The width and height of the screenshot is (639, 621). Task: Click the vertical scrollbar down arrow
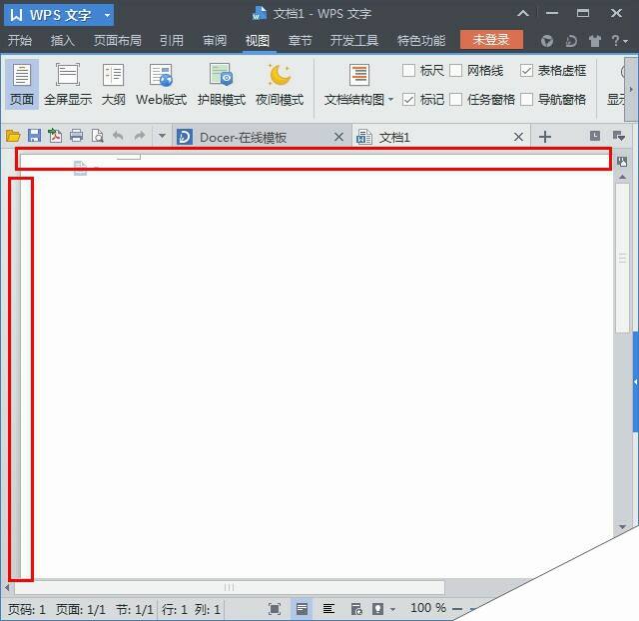tap(622, 527)
